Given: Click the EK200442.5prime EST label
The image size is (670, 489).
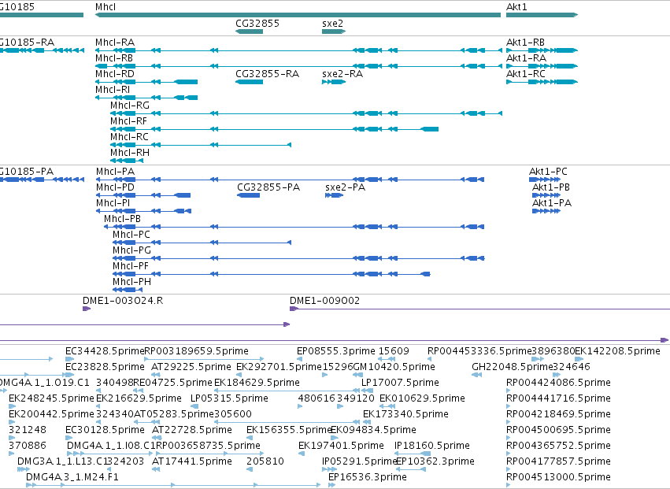Looking at the screenshot, I should pyautogui.click(x=51, y=415).
